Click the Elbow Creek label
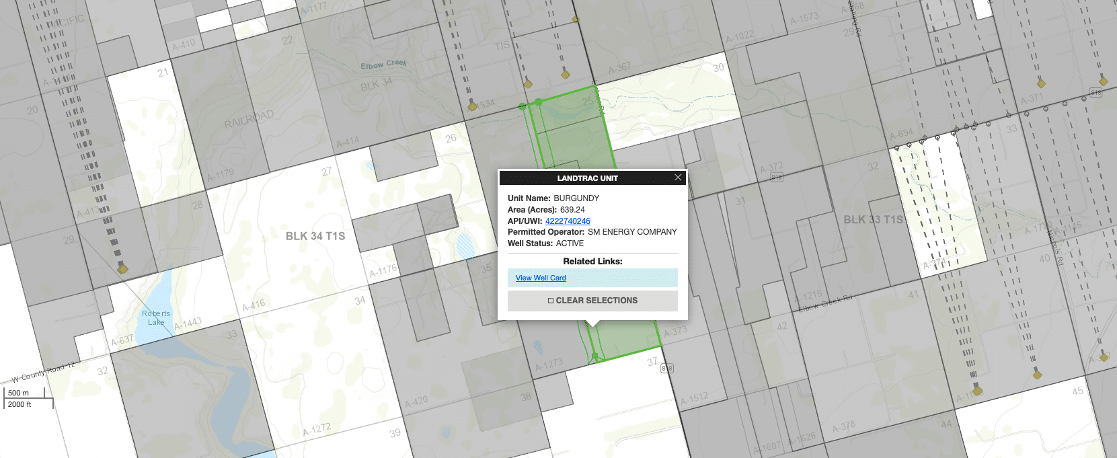This screenshot has height=458, width=1117. 383,65
